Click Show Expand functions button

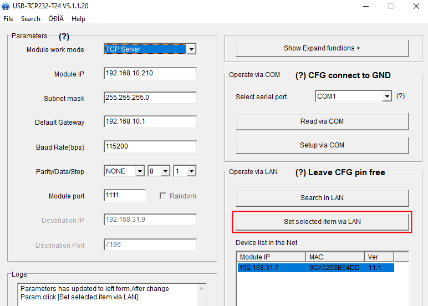click(322, 48)
